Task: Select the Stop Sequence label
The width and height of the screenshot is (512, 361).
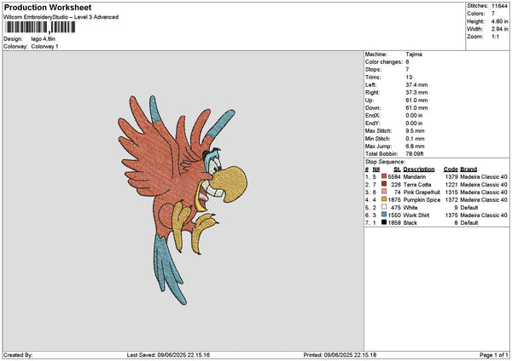Action: [386, 161]
